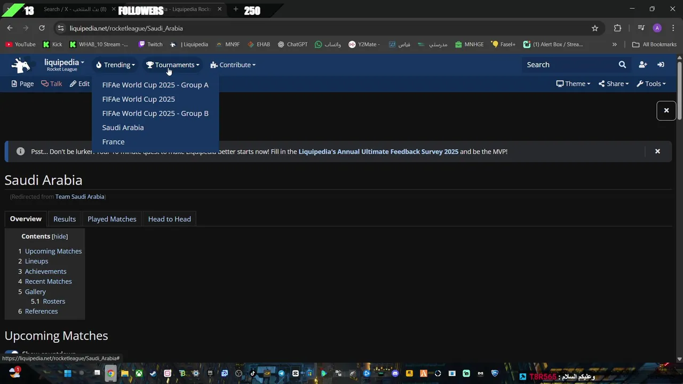Open the Talk page tab
This screenshot has width=683, height=384.
click(52, 84)
